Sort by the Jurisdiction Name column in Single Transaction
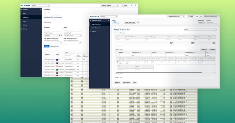235x123 pixels. pyautogui.click(x=135, y=37)
